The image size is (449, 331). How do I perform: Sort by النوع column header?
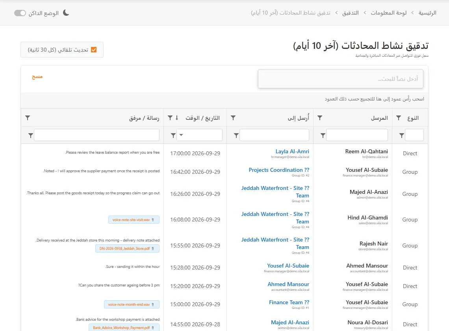point(413,118)
